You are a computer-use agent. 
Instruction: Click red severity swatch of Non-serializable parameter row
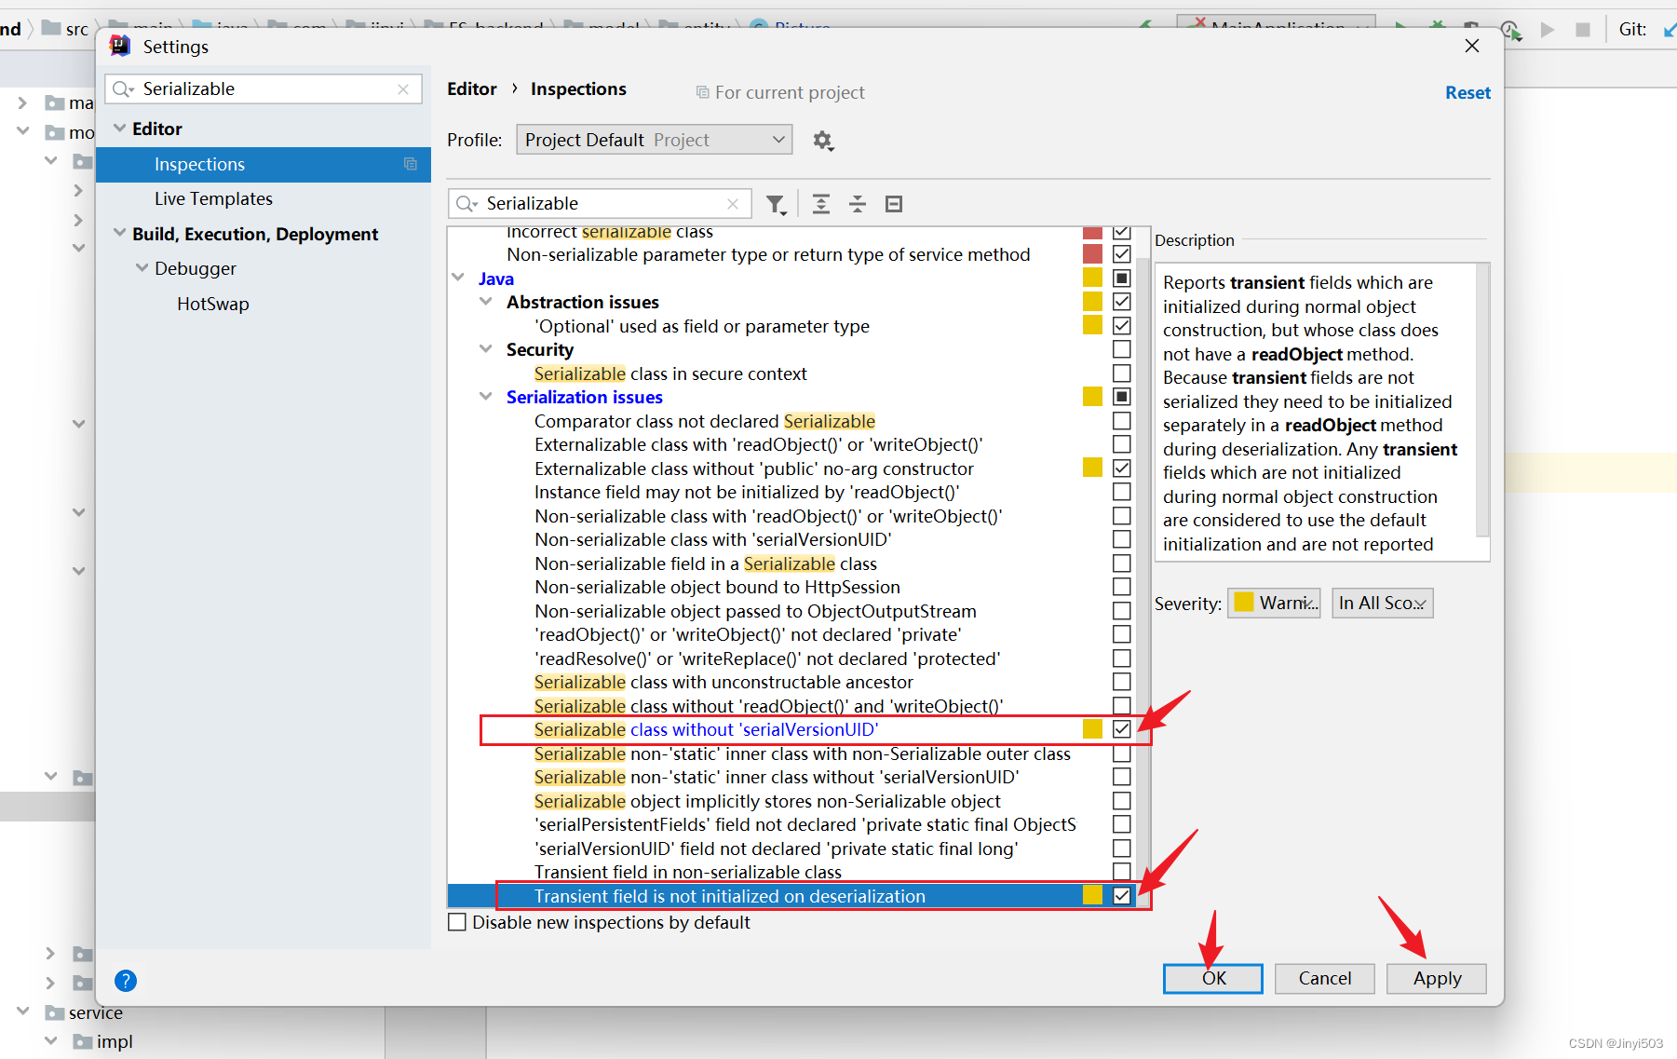(x=1093, y=254)
